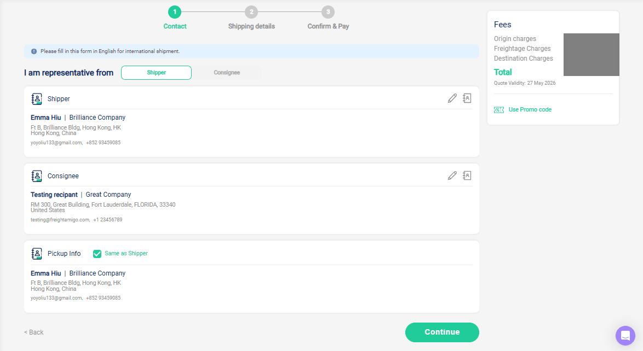Open address book for Consignee

(467, 175)
